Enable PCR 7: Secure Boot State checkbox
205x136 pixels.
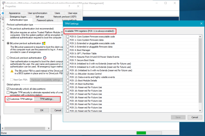tap(68, 60)
